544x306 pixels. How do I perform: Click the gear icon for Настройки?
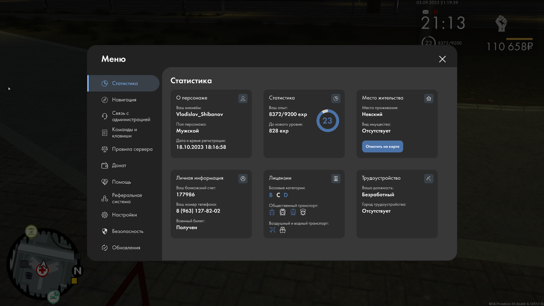(x=105, y=215)
